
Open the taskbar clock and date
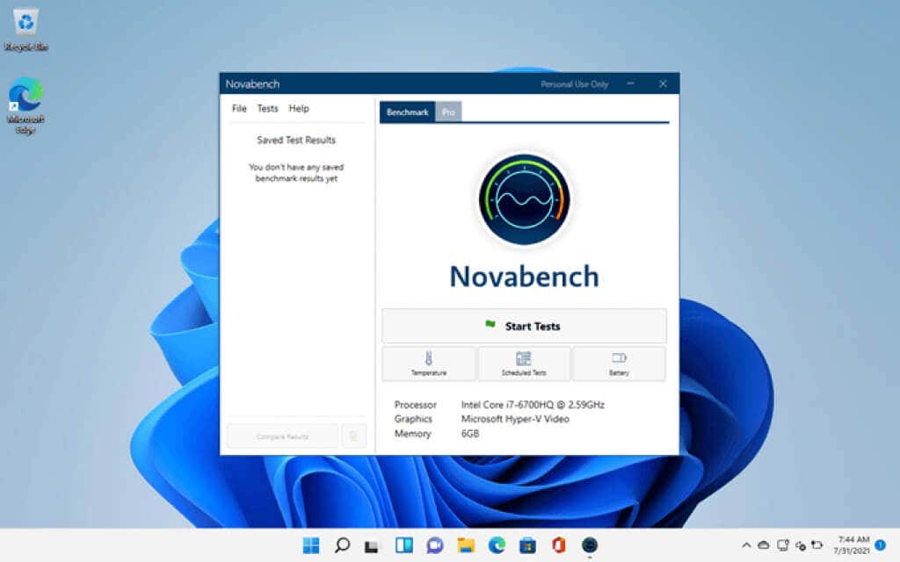pyautogui.click(x=853, y=544)
